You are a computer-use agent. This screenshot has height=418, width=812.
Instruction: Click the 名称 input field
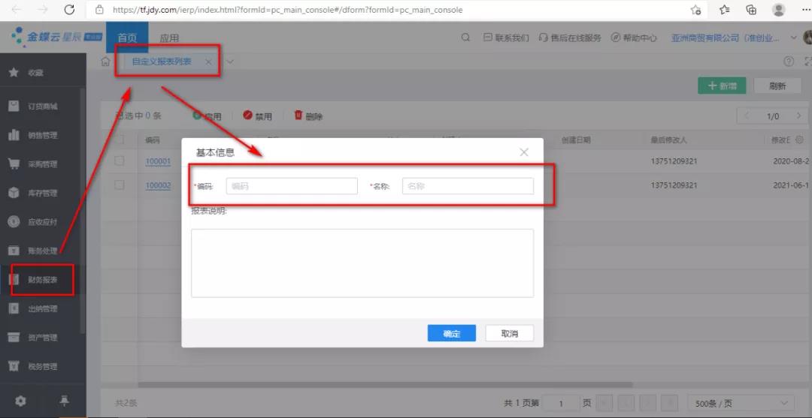(468, 186)
